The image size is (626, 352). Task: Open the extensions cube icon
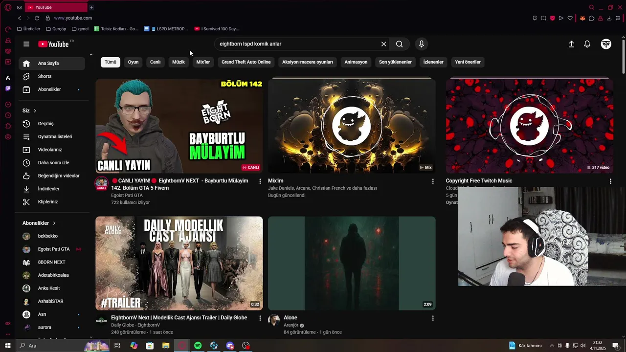tap(592, 18)
